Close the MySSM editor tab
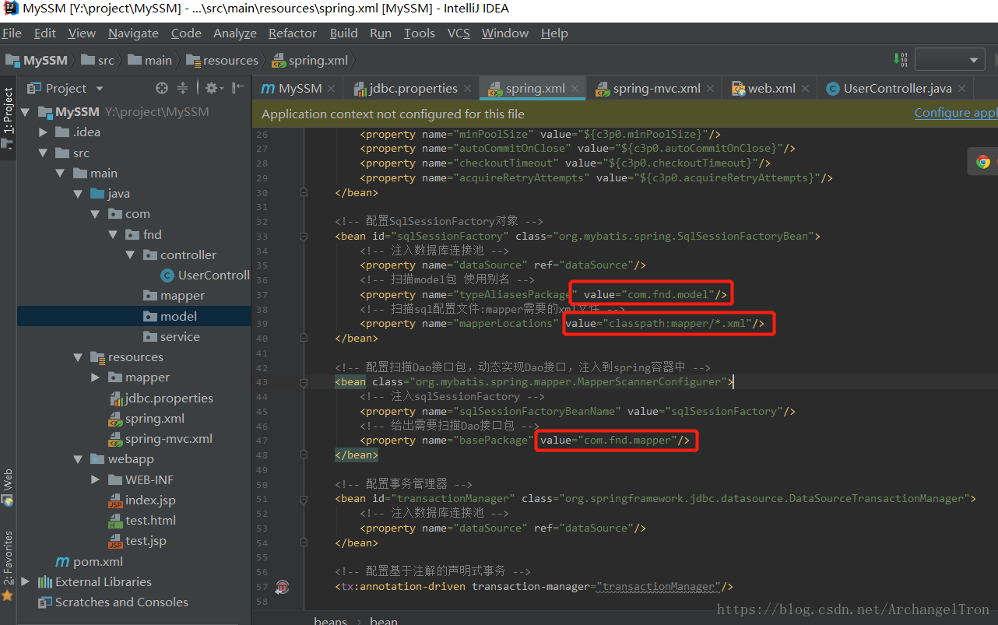Screen dimensions: 998x625 pyautogui.click(x=331, y=89)
